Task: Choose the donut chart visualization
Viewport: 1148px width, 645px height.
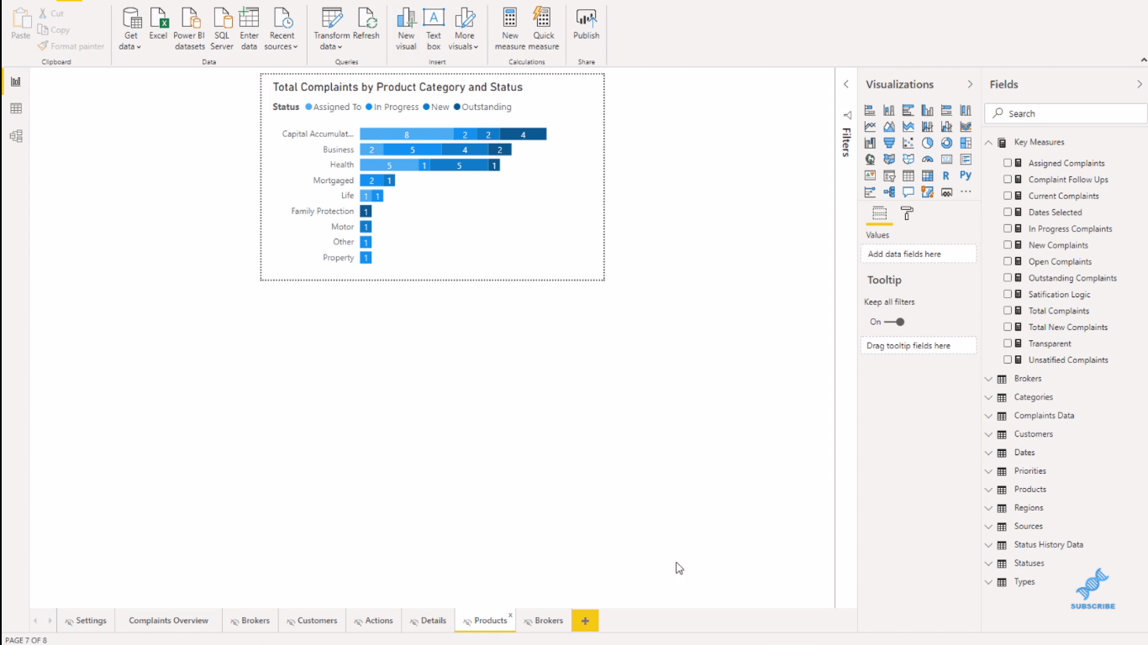Action: (x=946, y=143)
